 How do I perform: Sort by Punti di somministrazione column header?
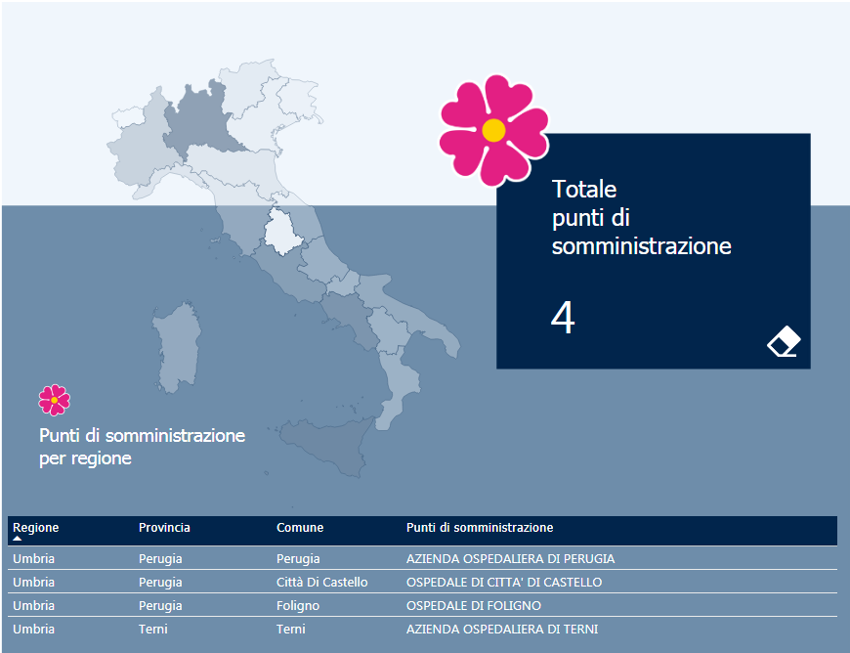point(480,528)
